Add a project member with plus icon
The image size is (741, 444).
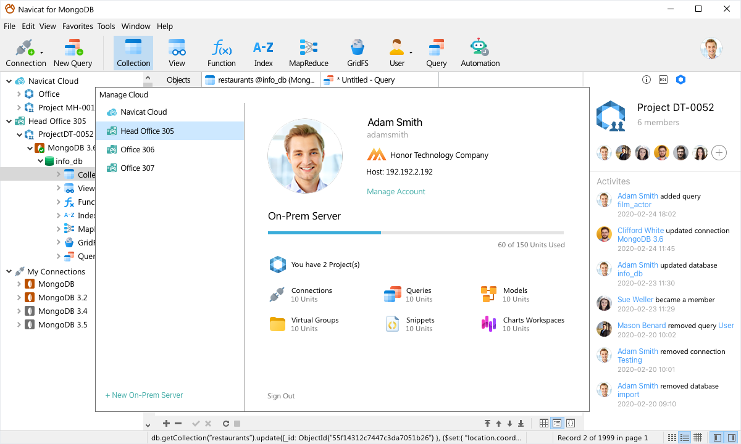click(x=719, y=152)
